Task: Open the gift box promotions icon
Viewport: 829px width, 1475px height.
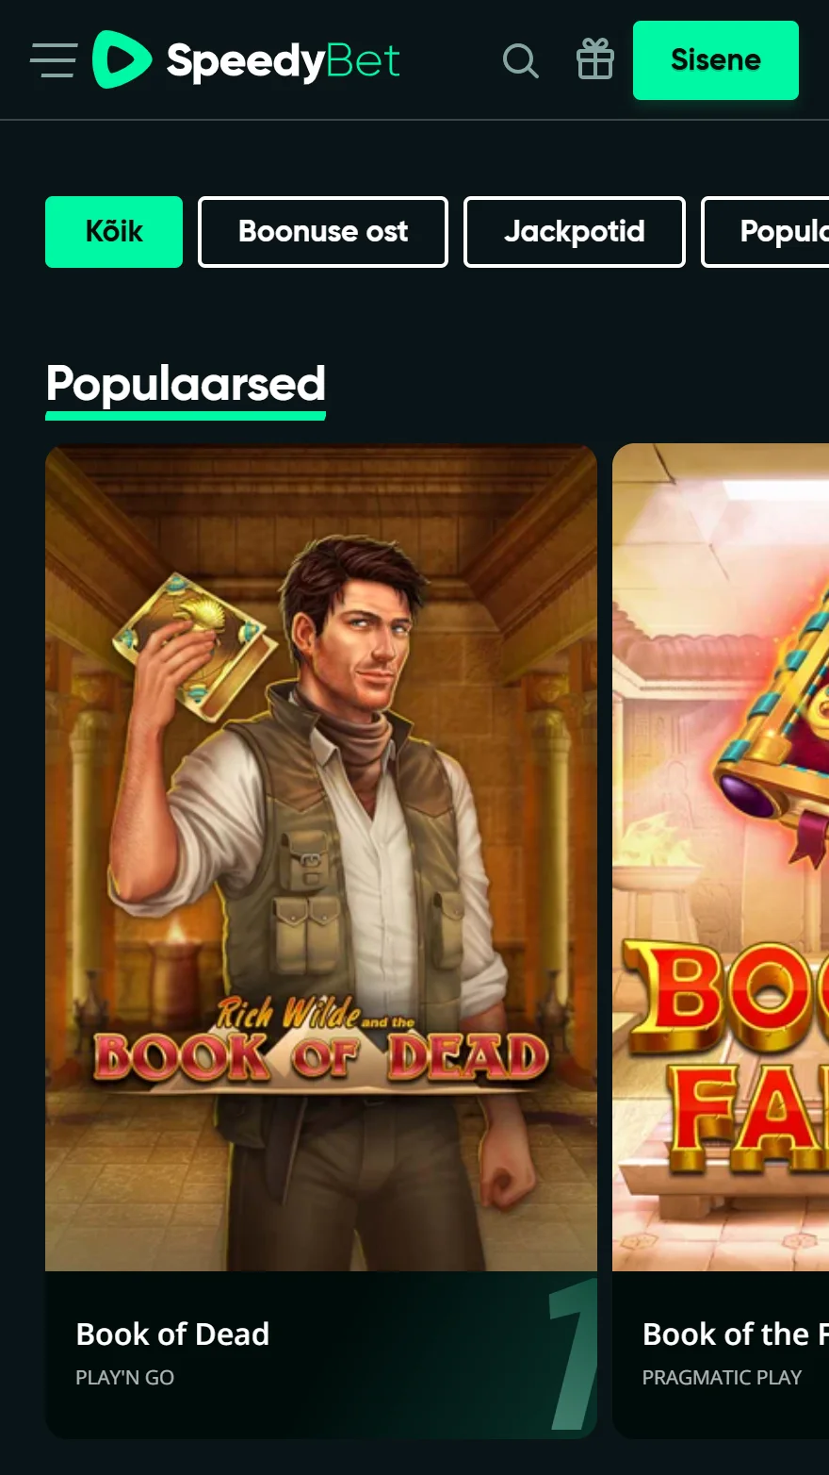Action: (x=594, y=58)
